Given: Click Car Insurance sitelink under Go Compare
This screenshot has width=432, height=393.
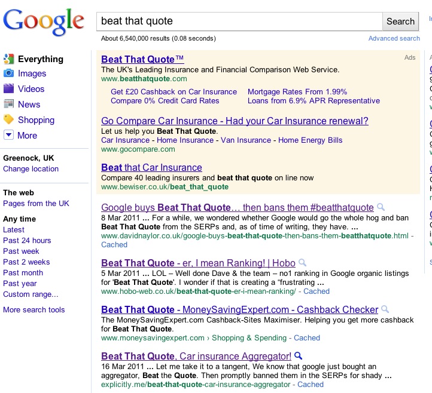Looking at the screenshot, I should point(126,140).
